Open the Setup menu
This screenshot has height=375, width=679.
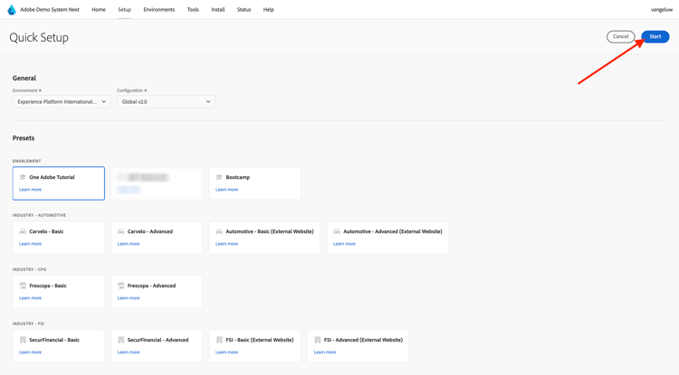(x=124, y=10)
